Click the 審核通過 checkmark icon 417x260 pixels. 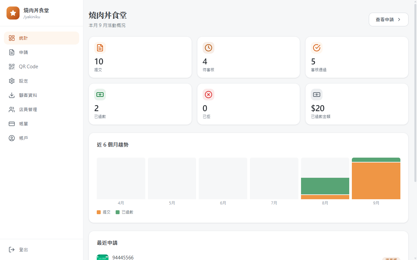[317, 48]
